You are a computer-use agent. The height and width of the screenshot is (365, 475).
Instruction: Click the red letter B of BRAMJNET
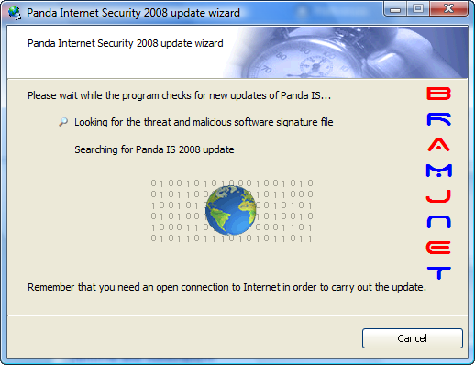438,94
